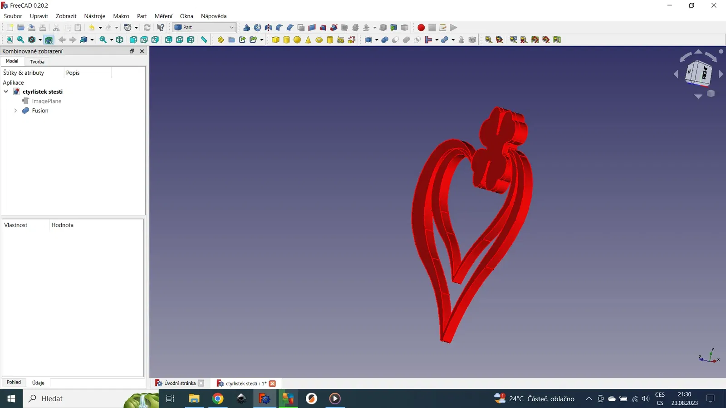Open the draw style dropdown arrow
This screenshot has width=726, height=408.
40,40
